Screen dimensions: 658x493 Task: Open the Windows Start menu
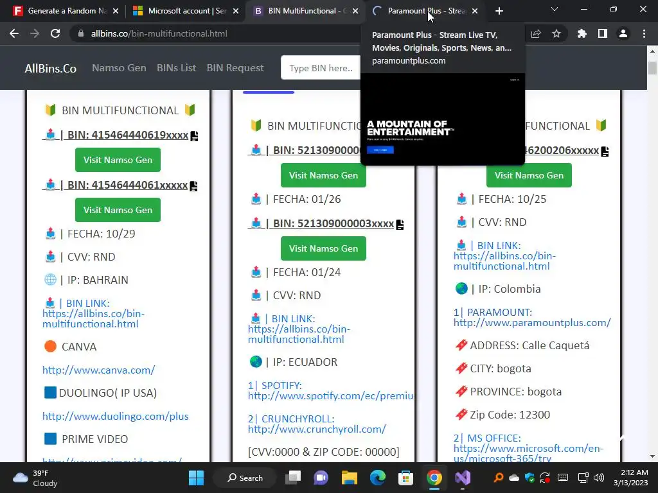click(196, 478)
